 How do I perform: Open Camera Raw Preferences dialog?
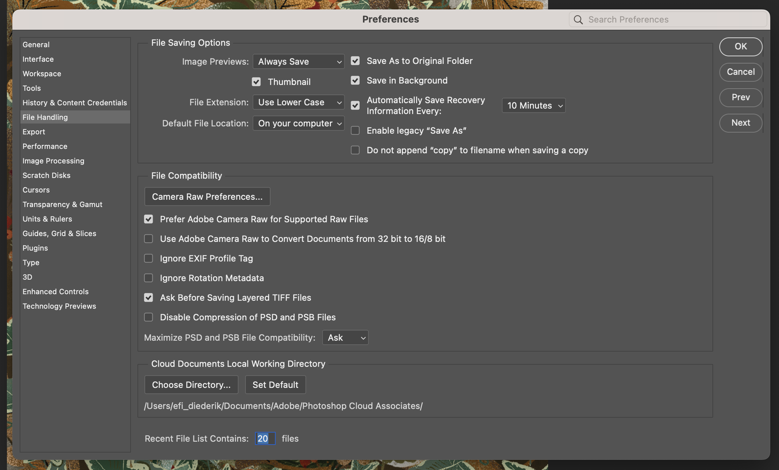click(x=207, y=196)
